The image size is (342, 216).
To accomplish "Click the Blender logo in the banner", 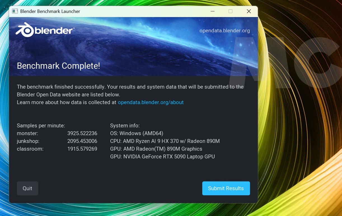I will (x=45, y=30).
